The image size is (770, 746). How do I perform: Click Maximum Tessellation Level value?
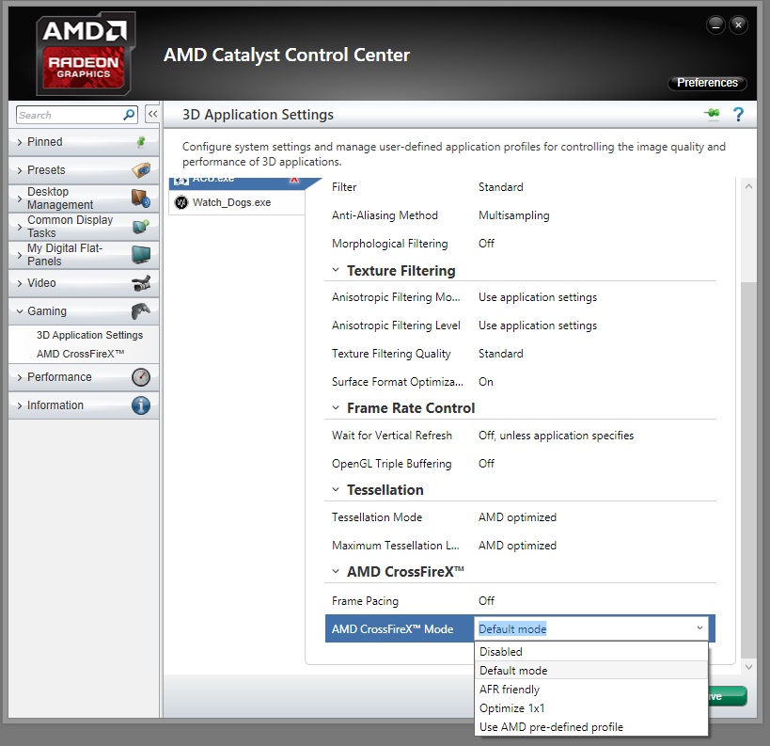pos(517,546)
